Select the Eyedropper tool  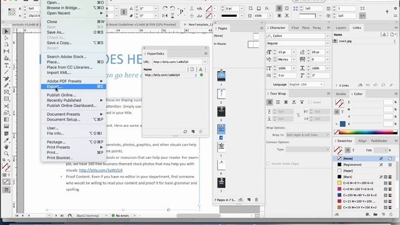[6, 140]
